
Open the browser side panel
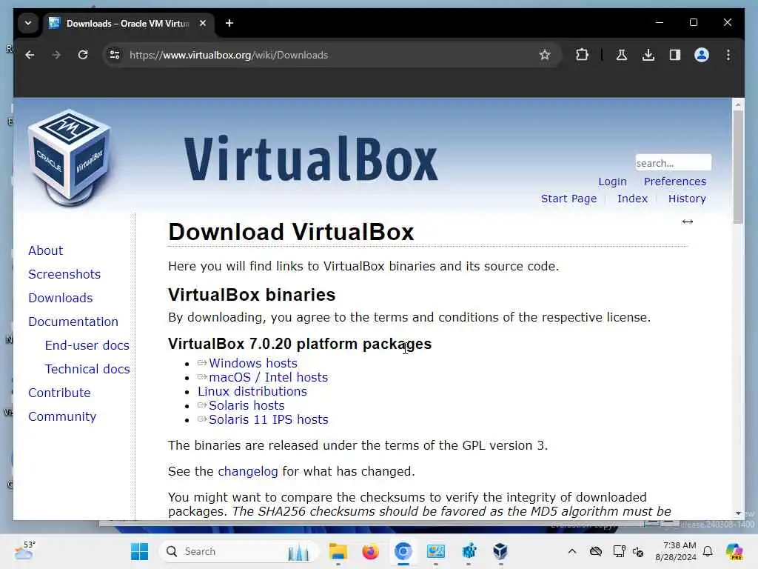click(675, 55)
